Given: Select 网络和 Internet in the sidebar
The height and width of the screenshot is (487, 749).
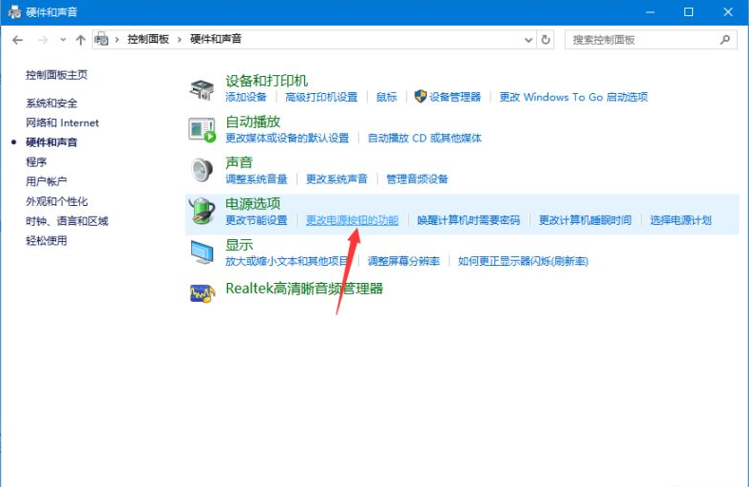Looking at the screenshot, I should pos(62,122).
